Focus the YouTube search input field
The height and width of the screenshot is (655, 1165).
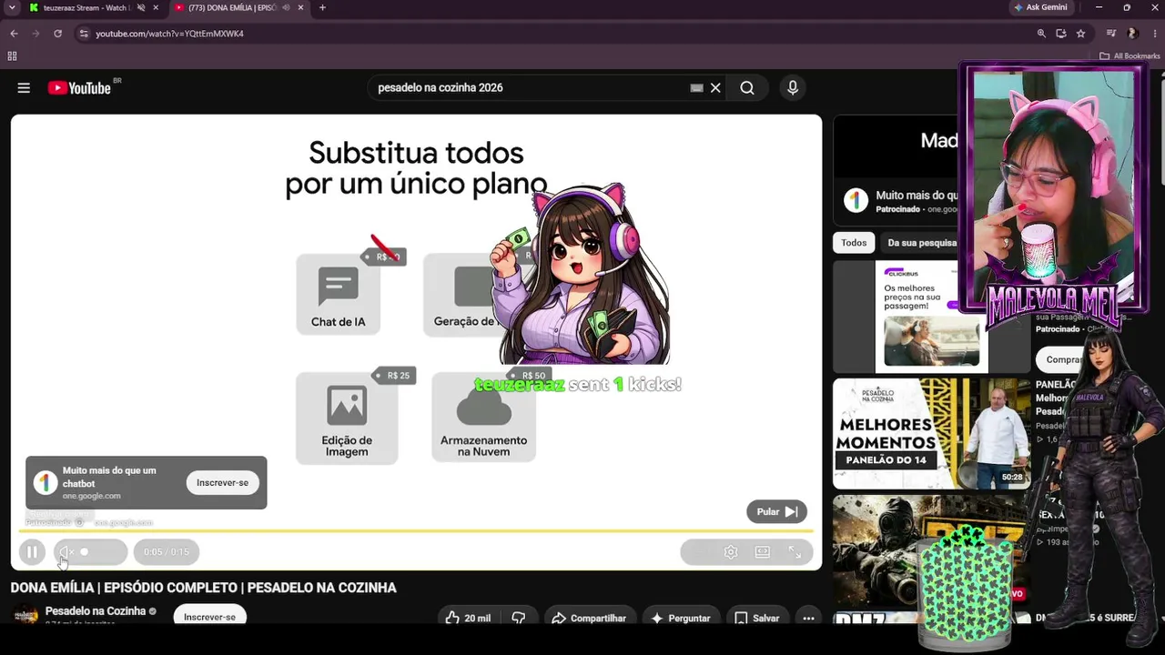[x=530, y=88]
